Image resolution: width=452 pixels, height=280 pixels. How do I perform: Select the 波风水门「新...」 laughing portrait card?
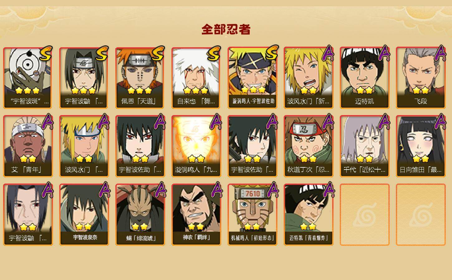click(308, 78)
